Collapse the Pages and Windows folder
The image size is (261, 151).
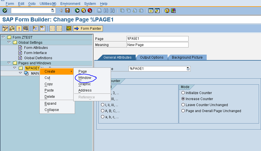9,63
